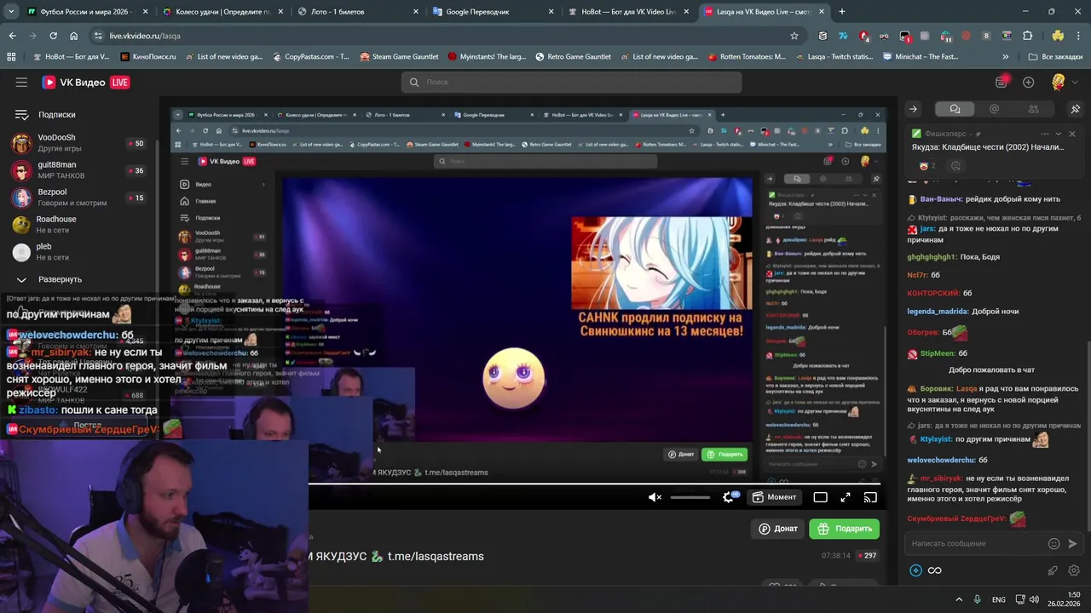Open the user avatar profile menu

coord(1059,83)
